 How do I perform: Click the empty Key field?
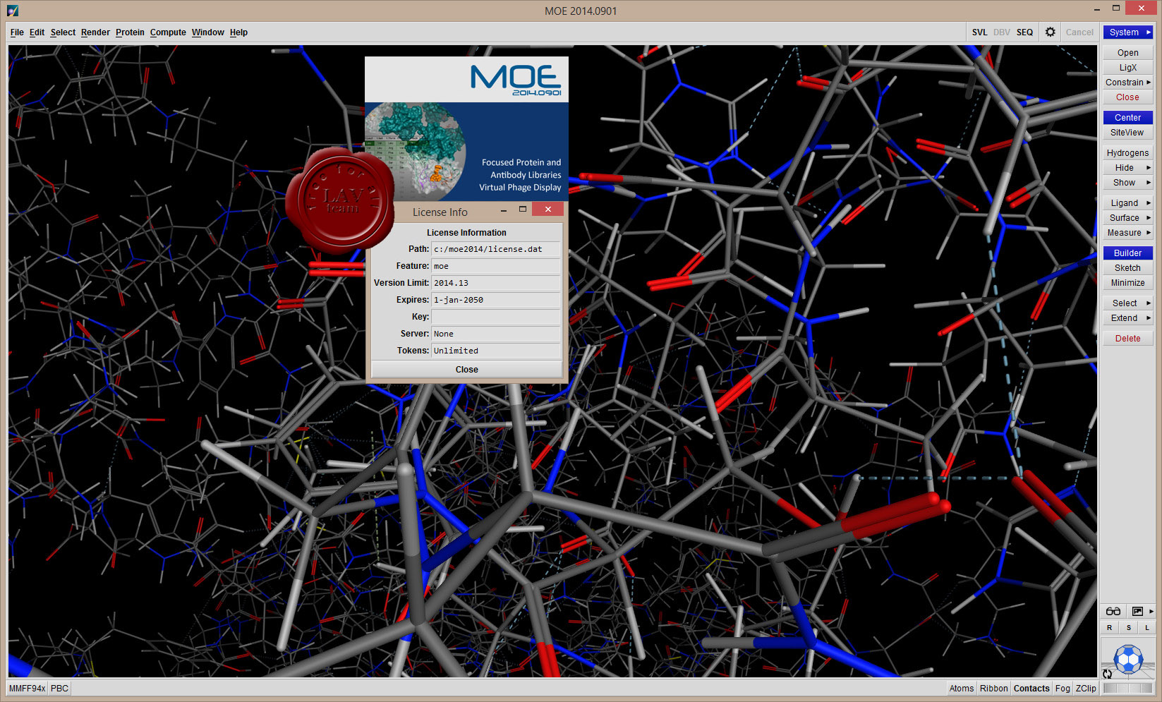click(x=496, y=317)
